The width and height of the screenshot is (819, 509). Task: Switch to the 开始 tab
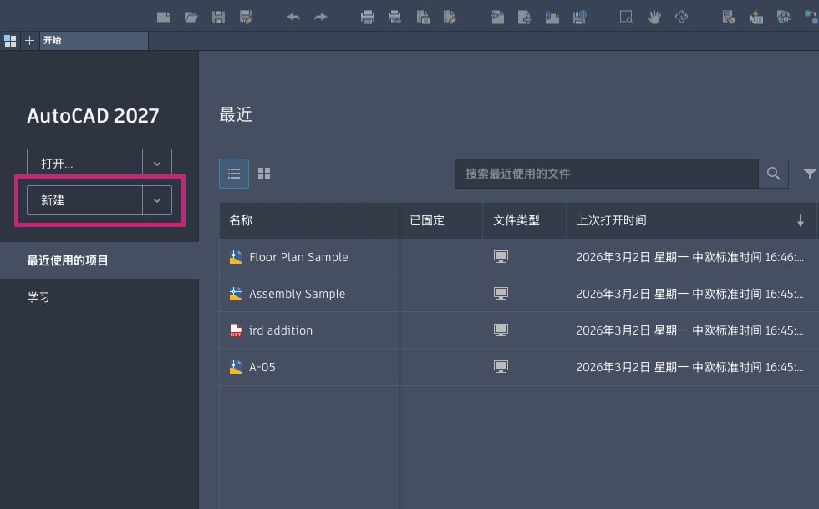tap(94, 41)
